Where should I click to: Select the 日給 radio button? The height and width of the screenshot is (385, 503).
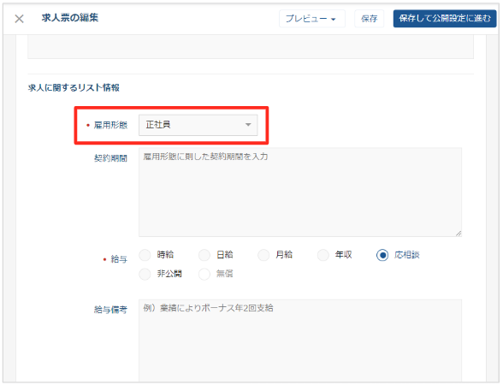[x=204, y=255]
